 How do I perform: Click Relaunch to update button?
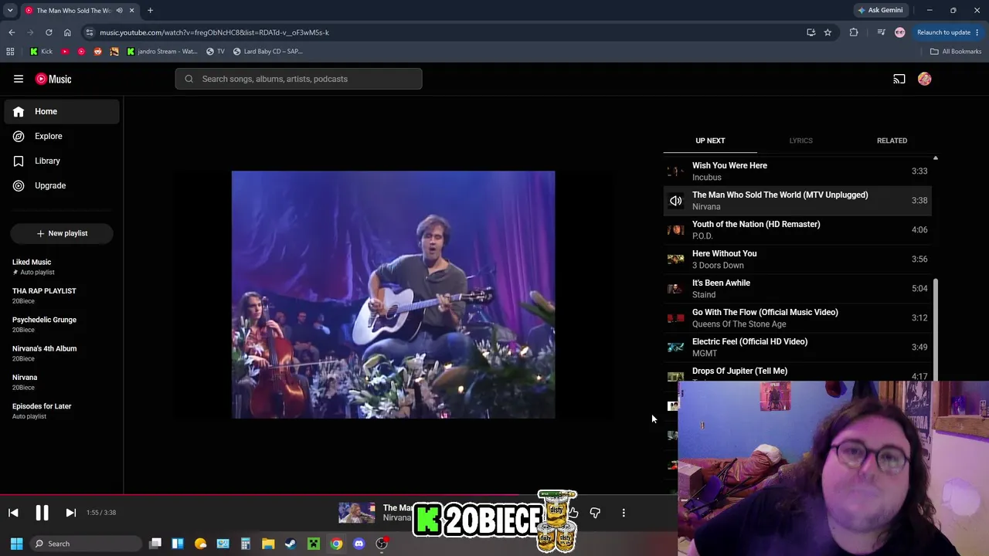tap(947, 32)
